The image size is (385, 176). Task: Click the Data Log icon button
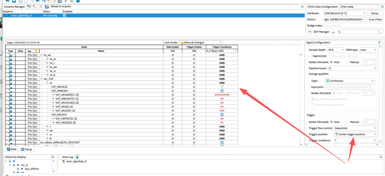(77, 157)
